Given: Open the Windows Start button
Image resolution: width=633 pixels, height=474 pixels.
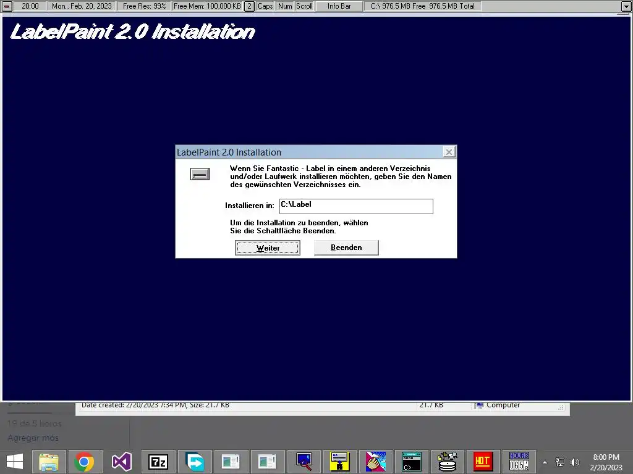Looking at the screenshot, I should coord(15,462).
